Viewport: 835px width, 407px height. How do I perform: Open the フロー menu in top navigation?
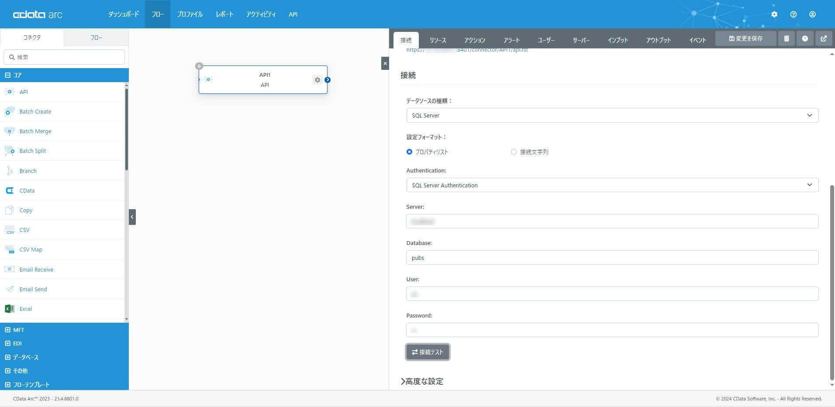point(158,14)
